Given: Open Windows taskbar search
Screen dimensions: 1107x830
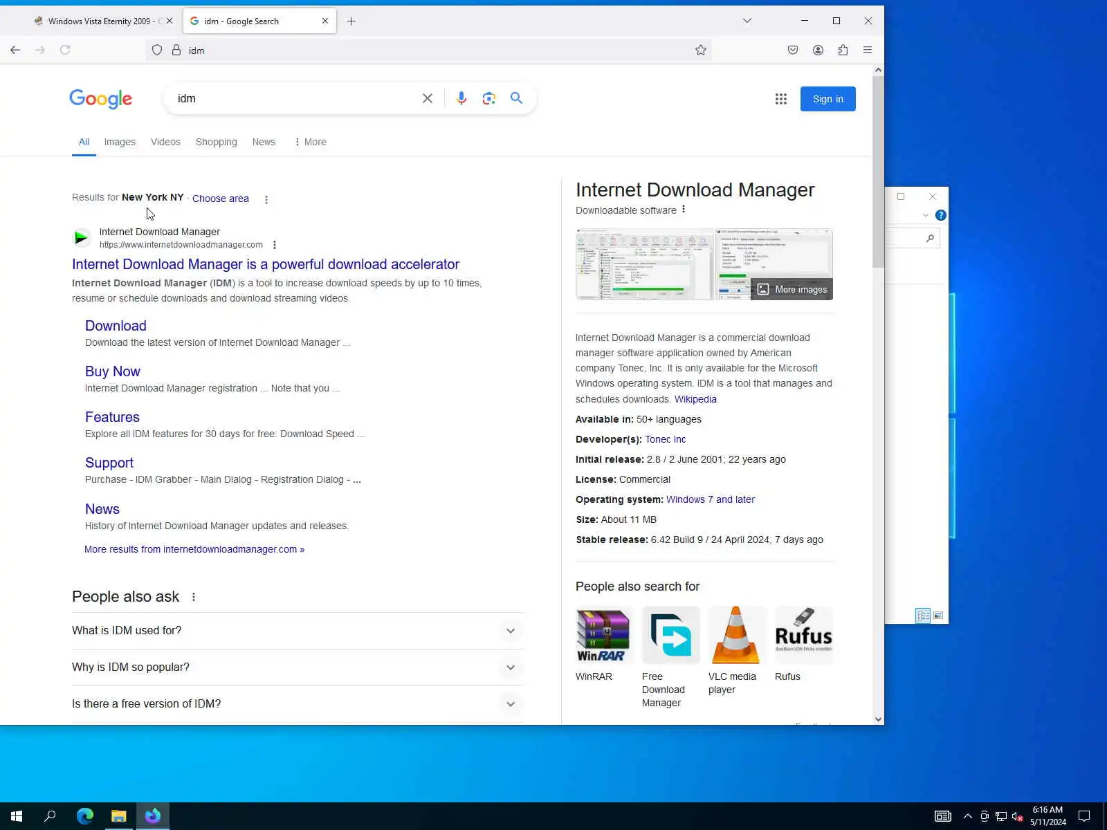Looking at the screenshot, I should [x=50, y=816].
